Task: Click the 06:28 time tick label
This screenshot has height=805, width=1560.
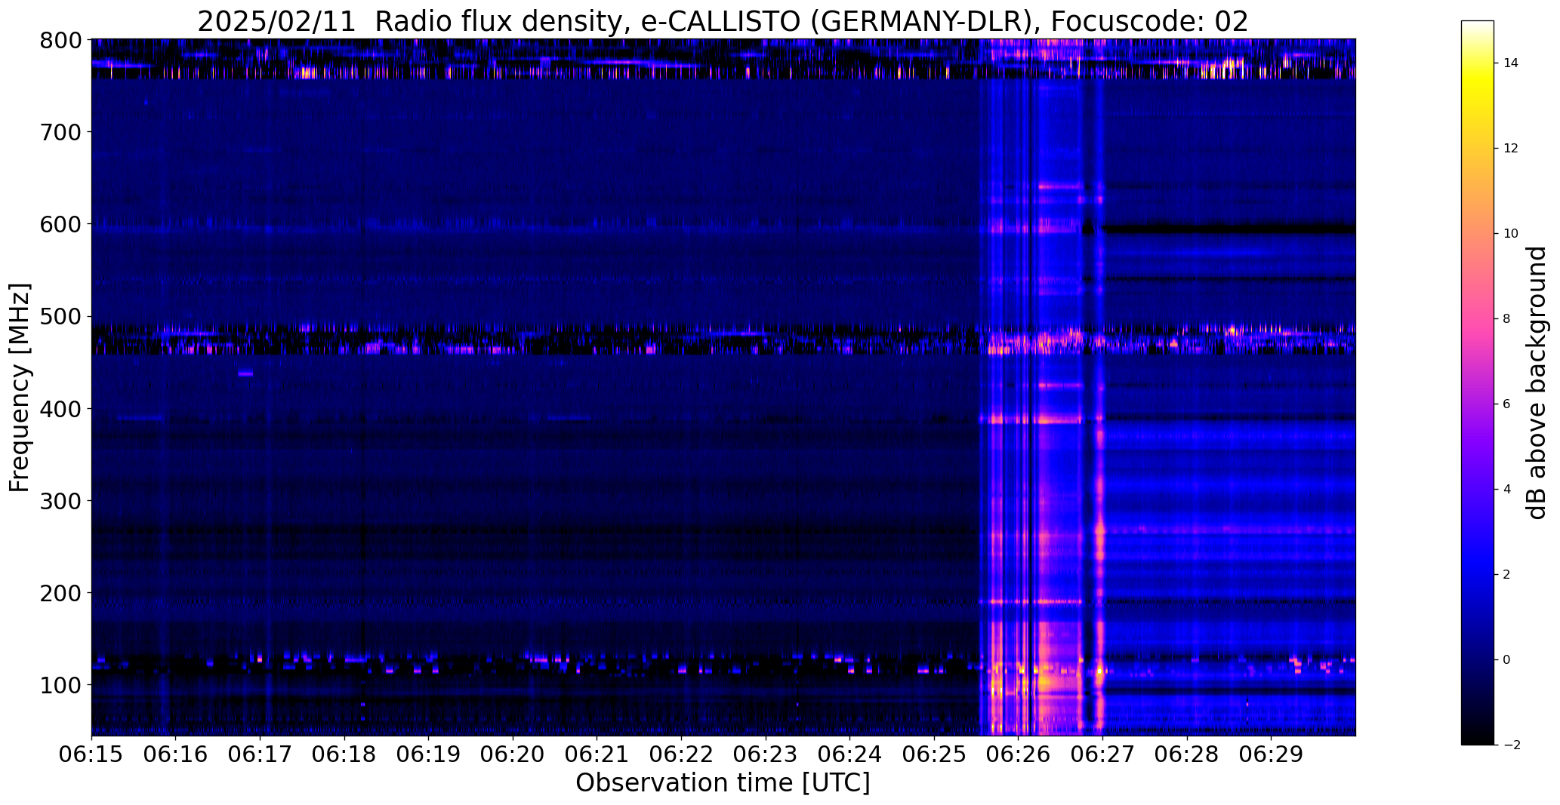Action: click(x=1187, y=754)
